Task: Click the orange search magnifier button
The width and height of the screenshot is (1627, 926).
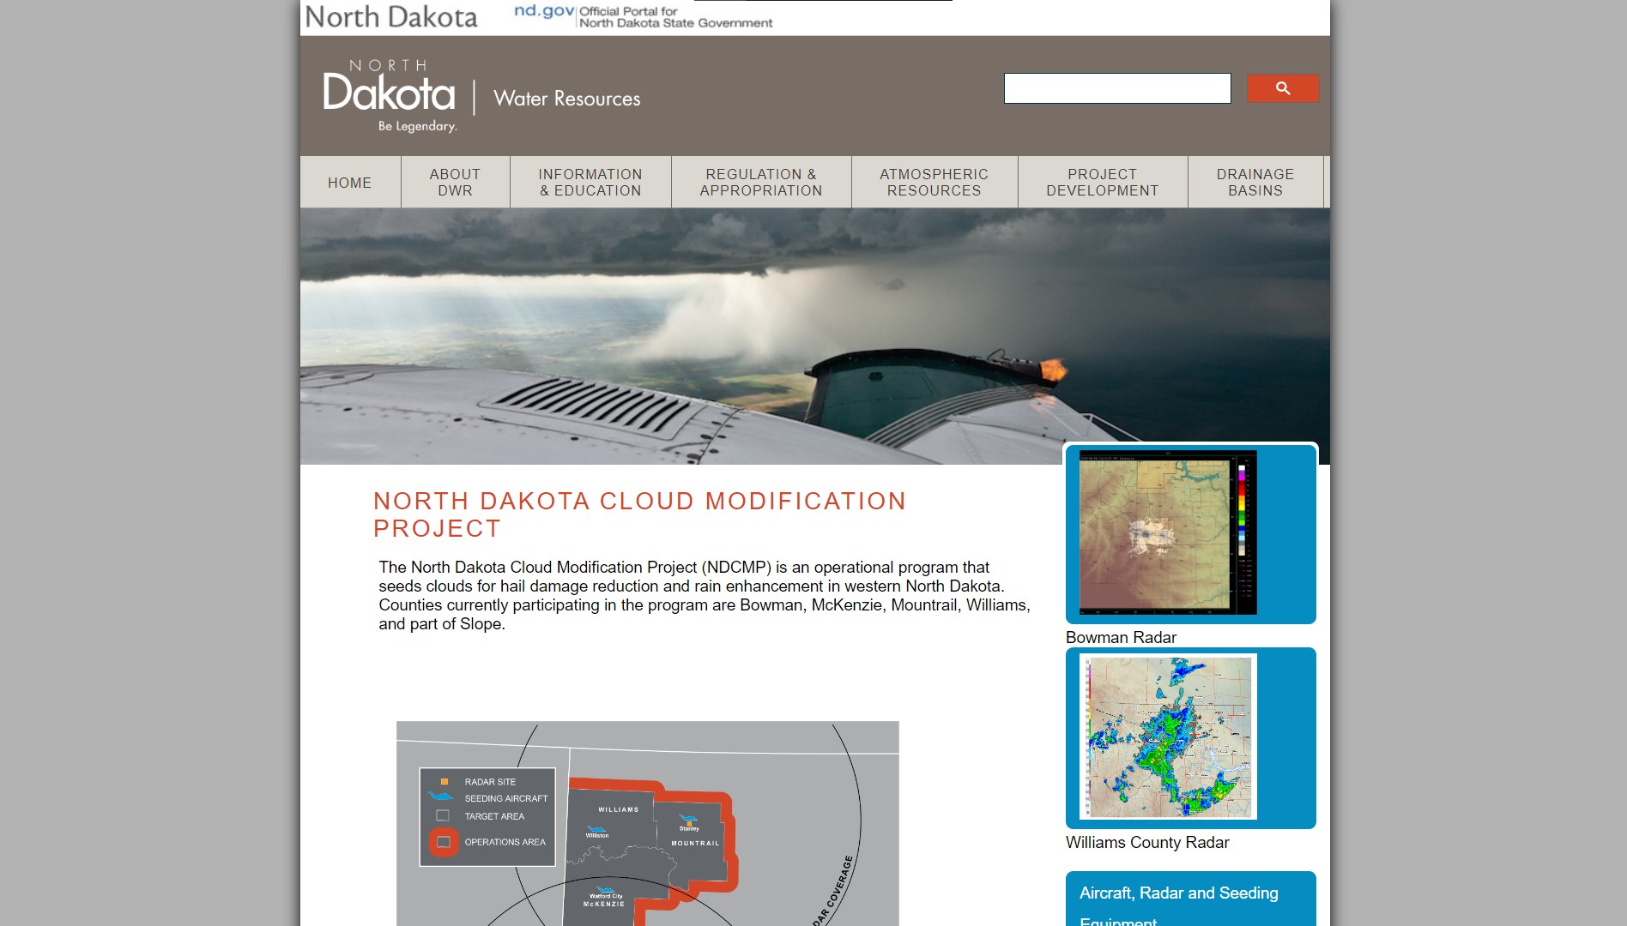Action: (1282, 88)
